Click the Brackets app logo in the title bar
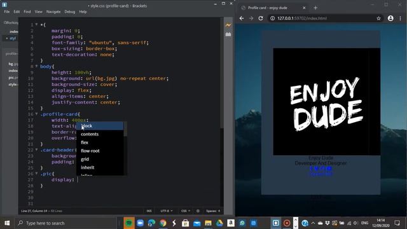The height and width of the screenshot is (229, 407). (x=4, y=4)
